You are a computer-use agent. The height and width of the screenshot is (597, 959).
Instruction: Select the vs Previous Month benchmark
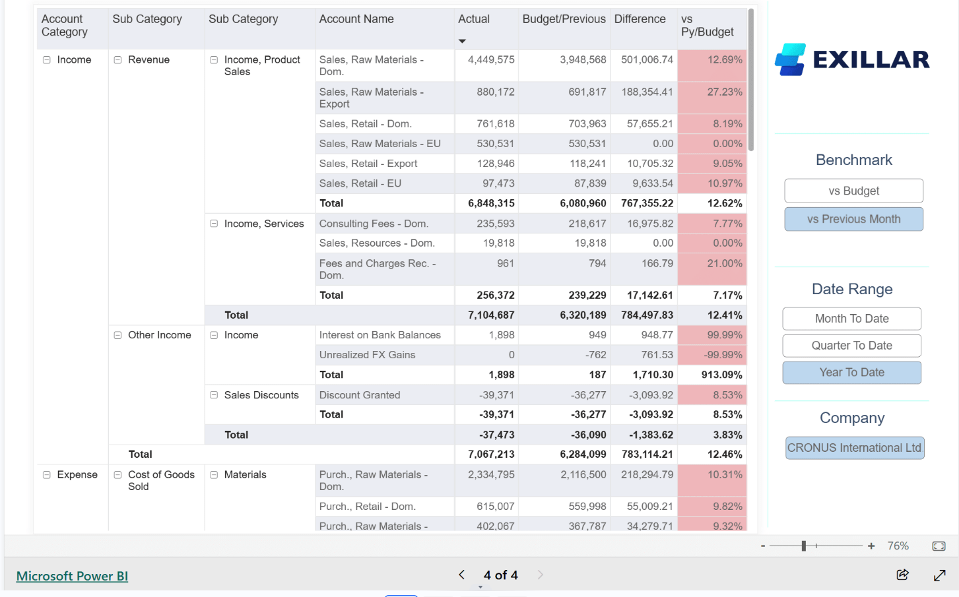[x=853, y=219]
